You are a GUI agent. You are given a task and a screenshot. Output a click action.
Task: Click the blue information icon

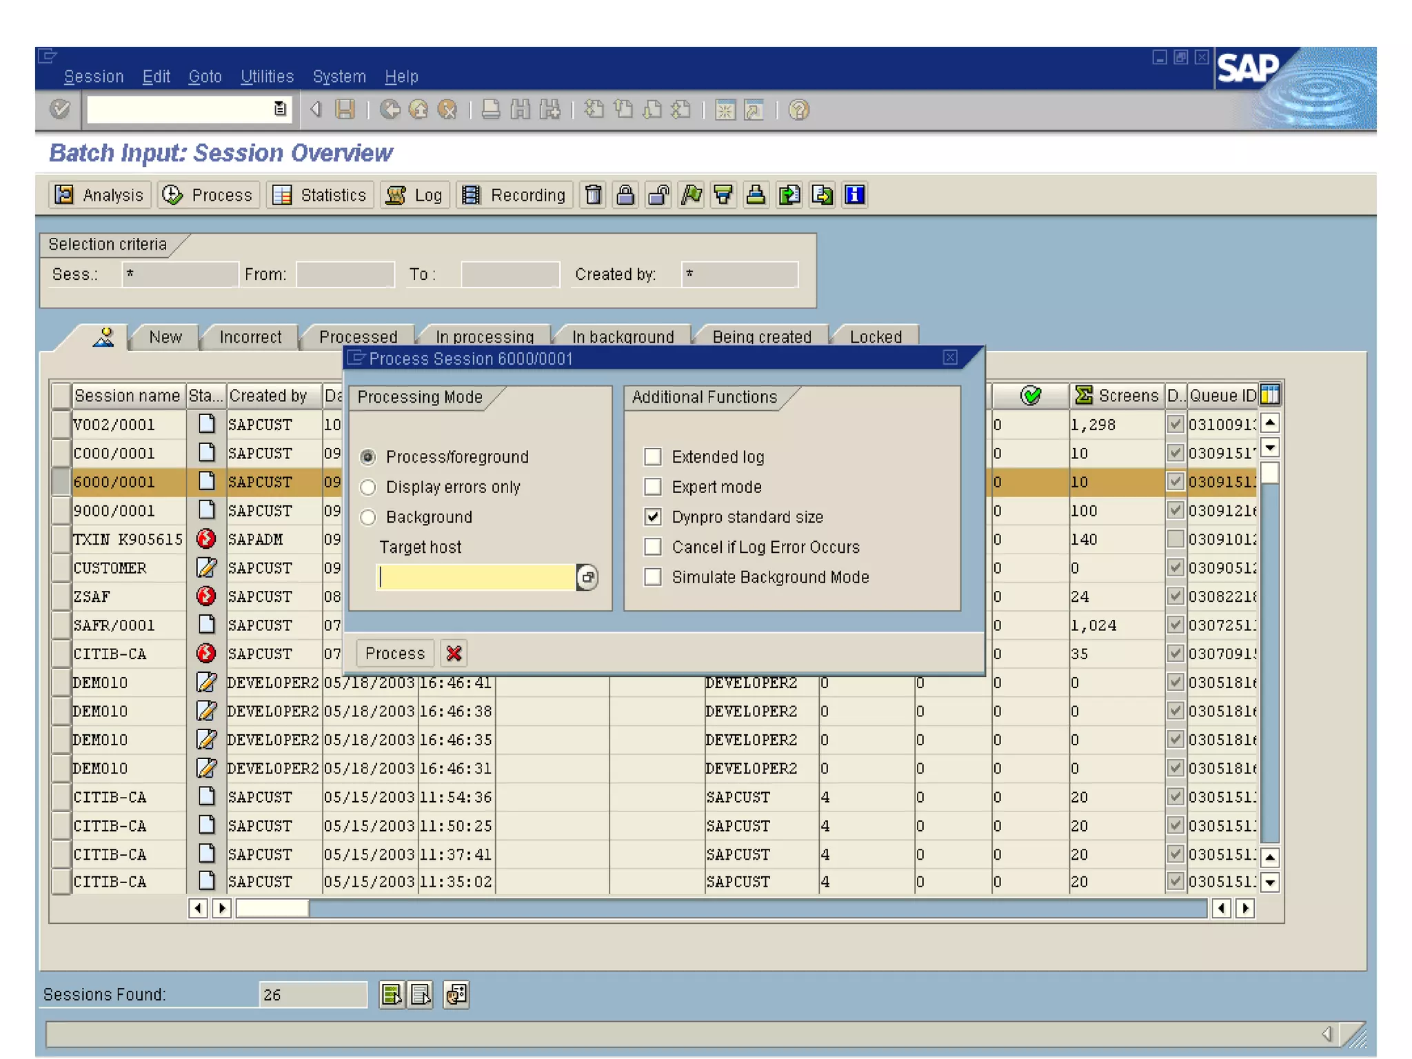(x=854, y=195)
